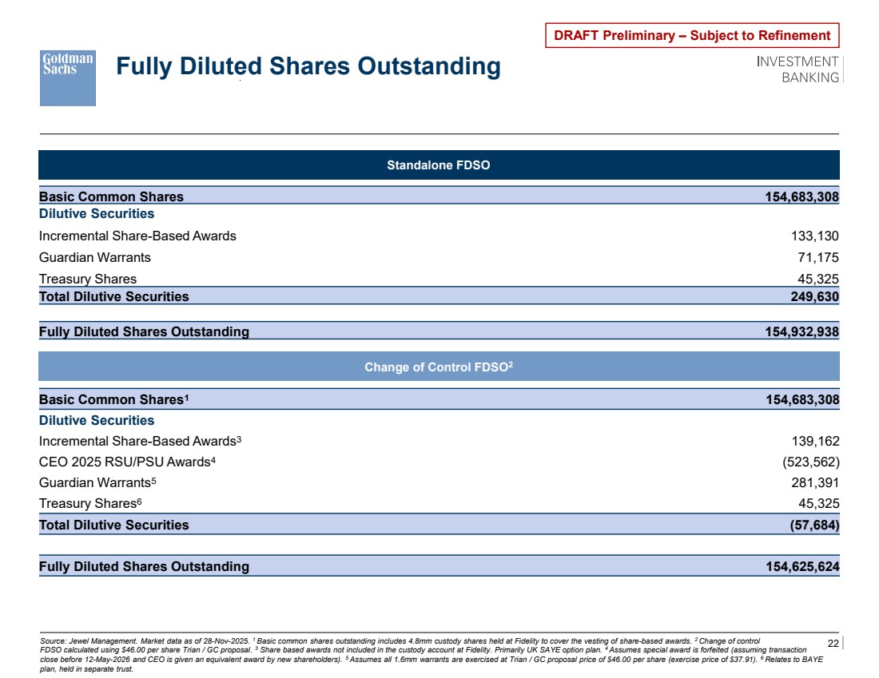This screenshot has height=678, width=879.
Task: Select the Change of Control FDSO header bar
Action: point(439,367)
